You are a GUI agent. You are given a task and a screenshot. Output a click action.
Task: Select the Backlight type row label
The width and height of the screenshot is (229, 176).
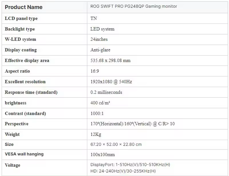coord(20,29)
